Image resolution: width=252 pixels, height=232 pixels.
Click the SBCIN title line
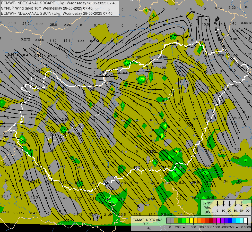tap(57, 13)
